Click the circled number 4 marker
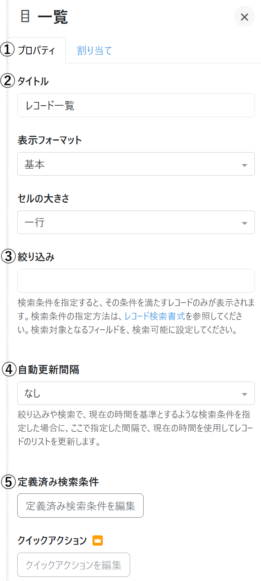 click(8, 369)
